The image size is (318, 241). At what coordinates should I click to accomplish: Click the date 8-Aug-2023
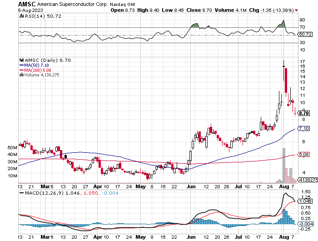point(30,10)
